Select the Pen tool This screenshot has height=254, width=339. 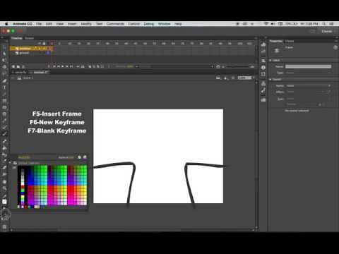pos(4,81)
